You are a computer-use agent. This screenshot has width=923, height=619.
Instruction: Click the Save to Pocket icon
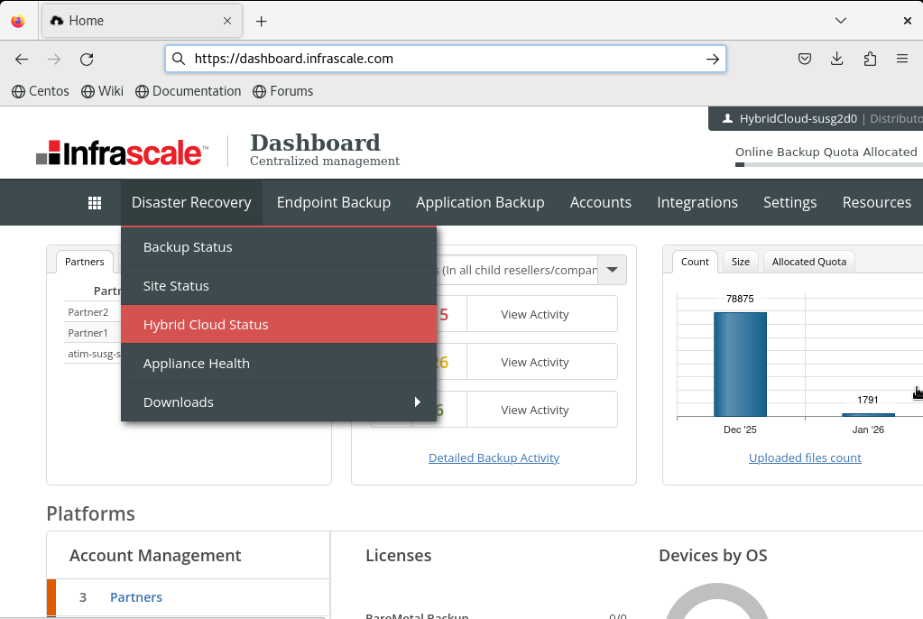click(805, 60)
